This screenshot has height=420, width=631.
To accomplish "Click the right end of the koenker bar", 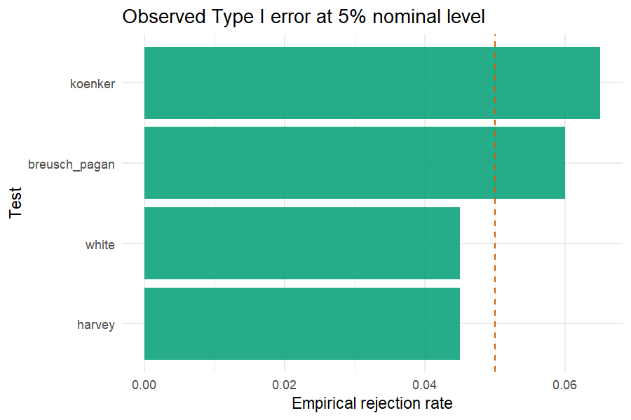I will (x=597, y=83).
